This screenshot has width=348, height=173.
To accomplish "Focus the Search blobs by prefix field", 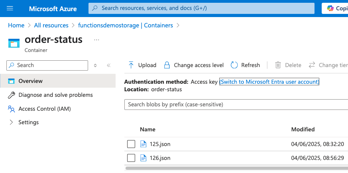I will [236, 104].
